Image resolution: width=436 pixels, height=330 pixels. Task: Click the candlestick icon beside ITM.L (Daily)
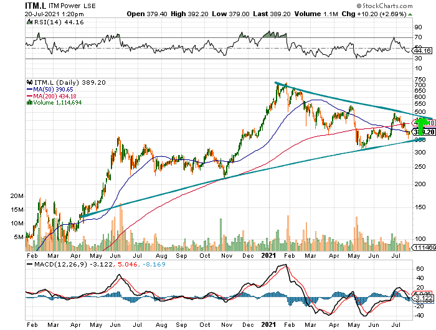(x=29, y=82)
